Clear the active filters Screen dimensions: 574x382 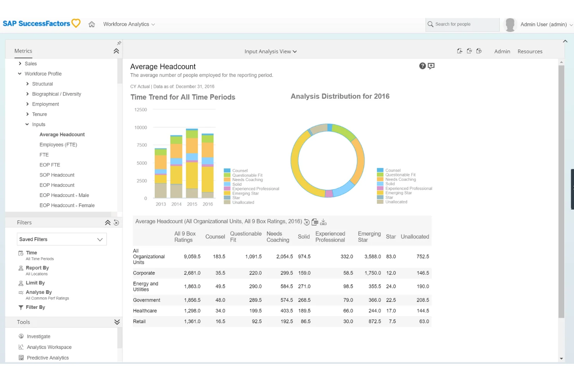pyautogui.click(x=116, y=223)
